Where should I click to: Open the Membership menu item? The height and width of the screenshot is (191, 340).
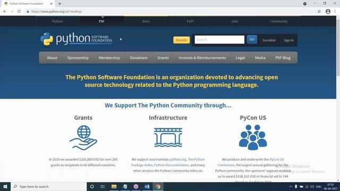tap(109, 58)
